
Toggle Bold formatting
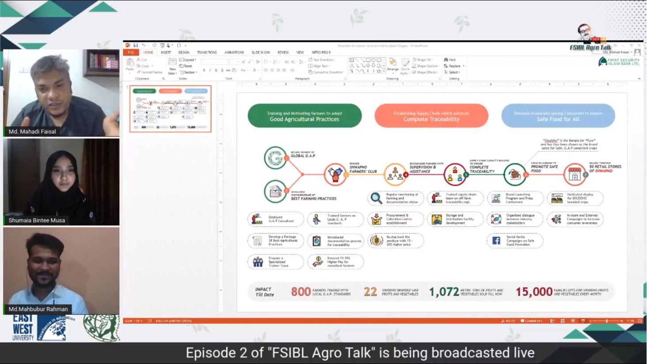(204, 70)
